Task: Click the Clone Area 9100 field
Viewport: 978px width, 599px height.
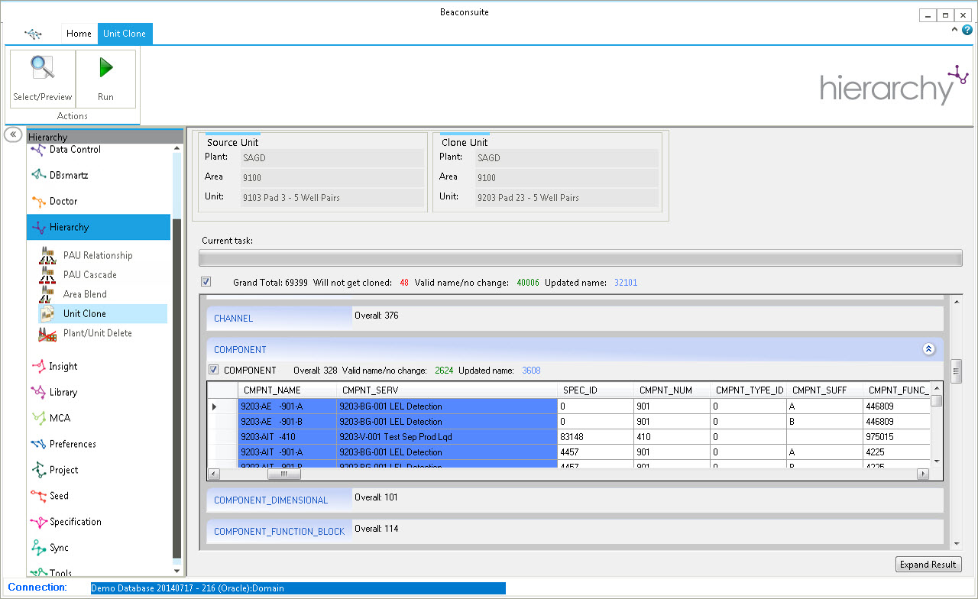Action: pos(566,177)
